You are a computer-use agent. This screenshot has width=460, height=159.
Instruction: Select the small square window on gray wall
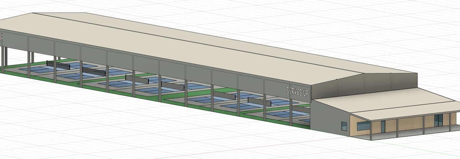(344, 126)
